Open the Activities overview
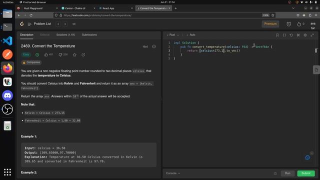The width and height of the screenshot is (320, 180). point(8,2)
